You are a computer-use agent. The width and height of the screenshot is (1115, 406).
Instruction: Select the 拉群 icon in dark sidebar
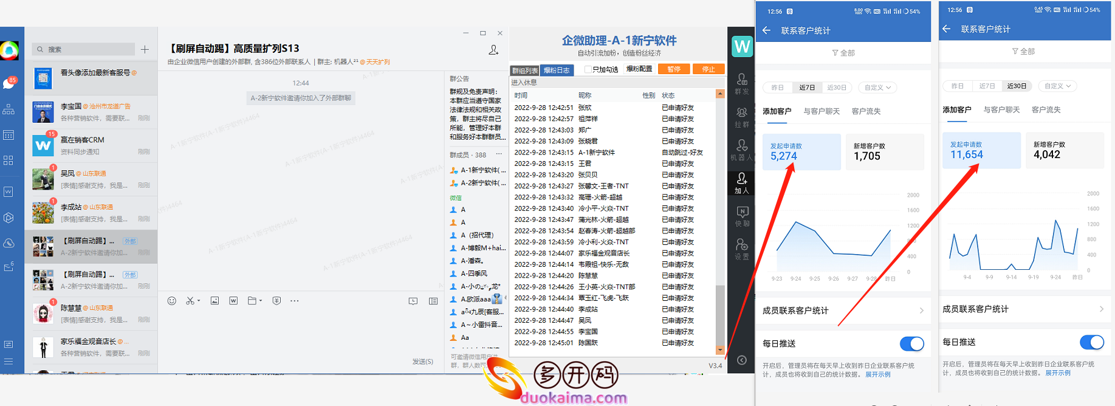[742, 117]
